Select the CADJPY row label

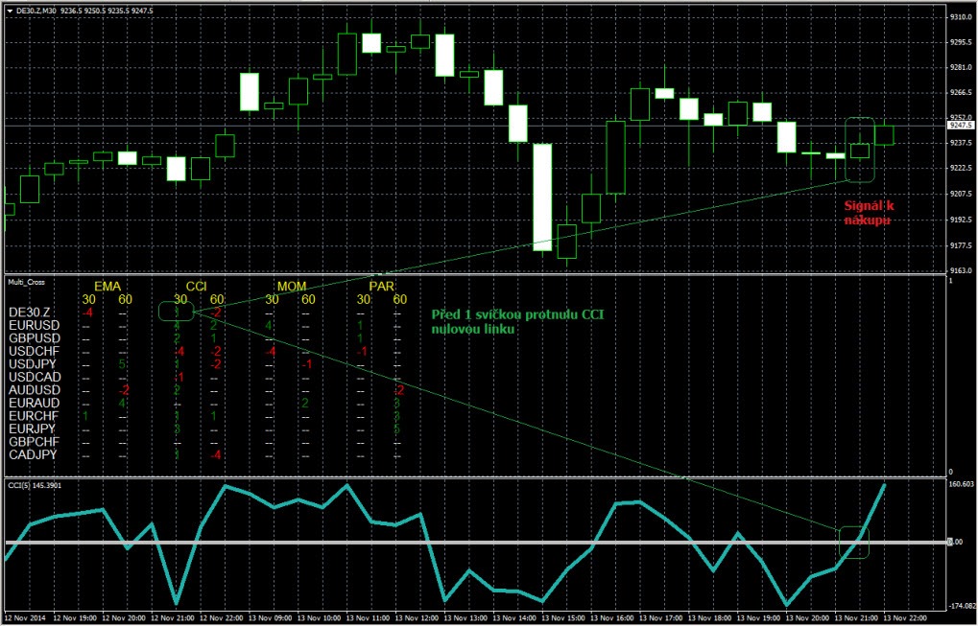tap(33, 455)
